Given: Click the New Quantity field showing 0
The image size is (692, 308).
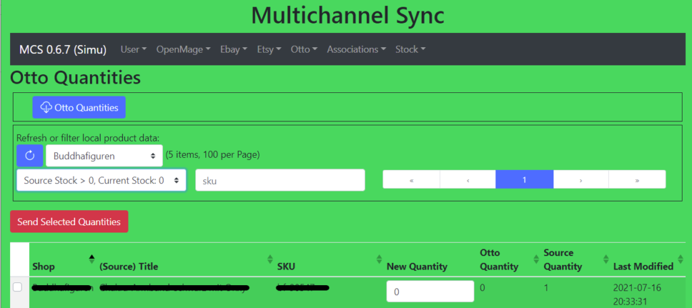Looking at the screenshot, I should (430, 292).
